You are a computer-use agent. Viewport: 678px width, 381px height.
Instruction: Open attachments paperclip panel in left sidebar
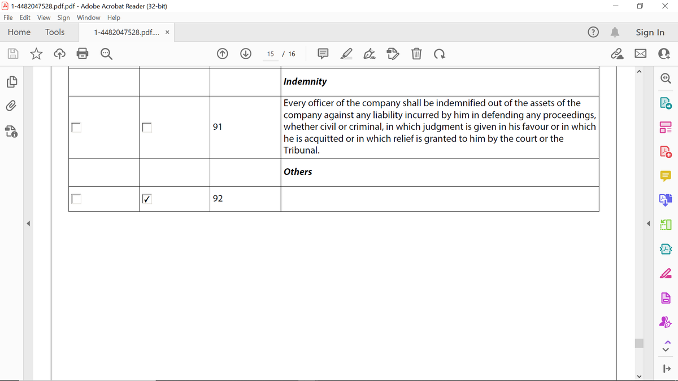(x=11, y=106)
